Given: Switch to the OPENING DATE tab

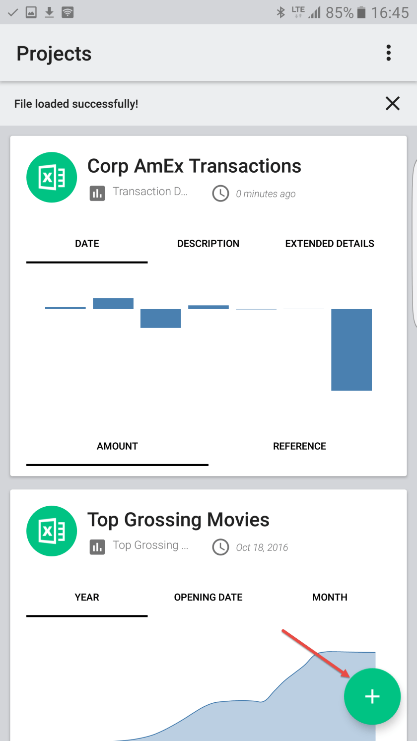Looking at the screenshot, I should 208,597.
